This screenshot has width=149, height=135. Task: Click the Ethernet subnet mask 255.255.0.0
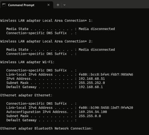(x=90, y=116)
